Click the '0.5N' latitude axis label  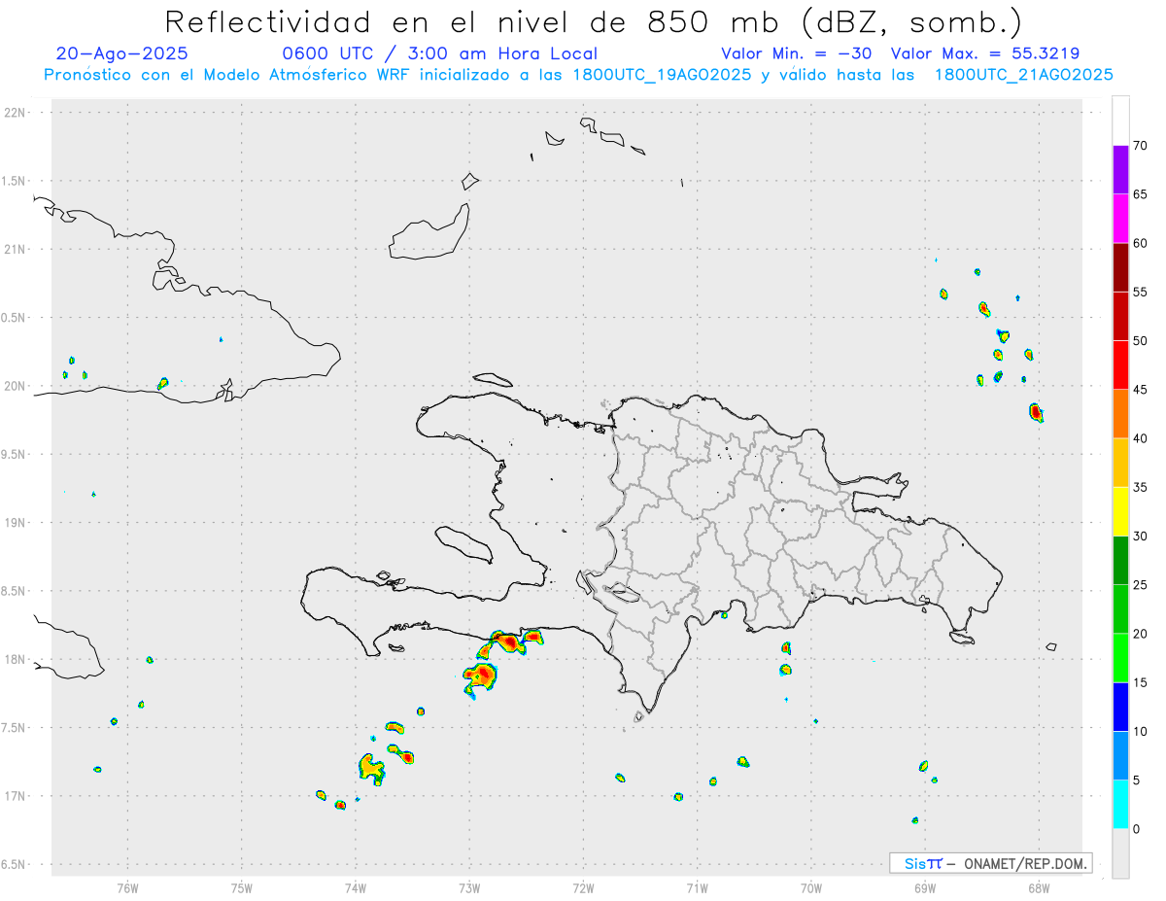click(x=15, y=318)
